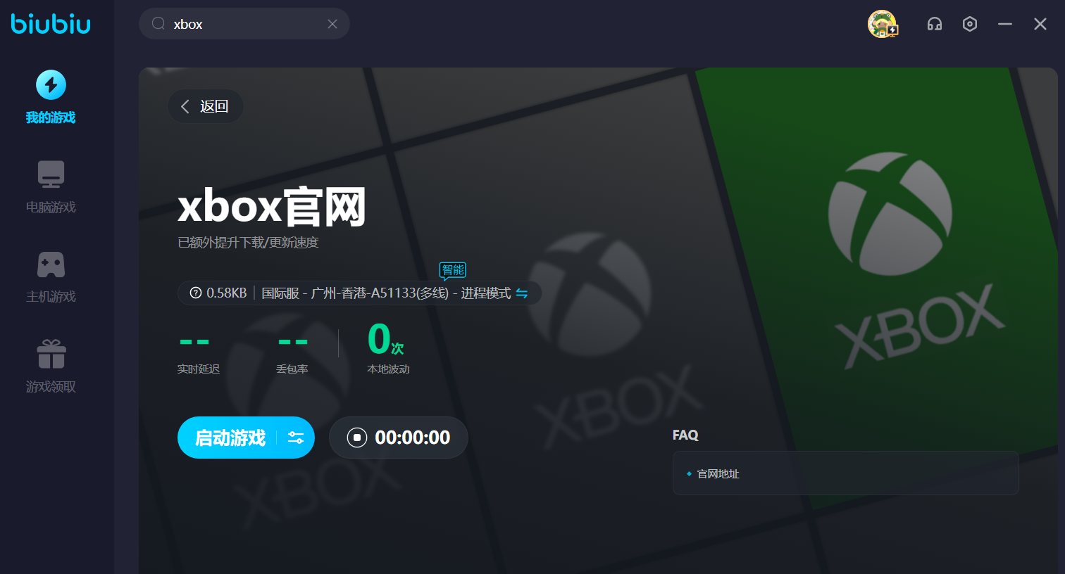Click the search magnifier icon

tap(158, 24)
